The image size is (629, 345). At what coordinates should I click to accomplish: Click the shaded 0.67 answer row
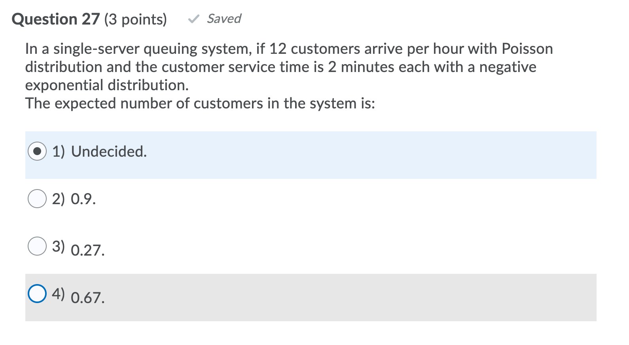click(277, 297)
